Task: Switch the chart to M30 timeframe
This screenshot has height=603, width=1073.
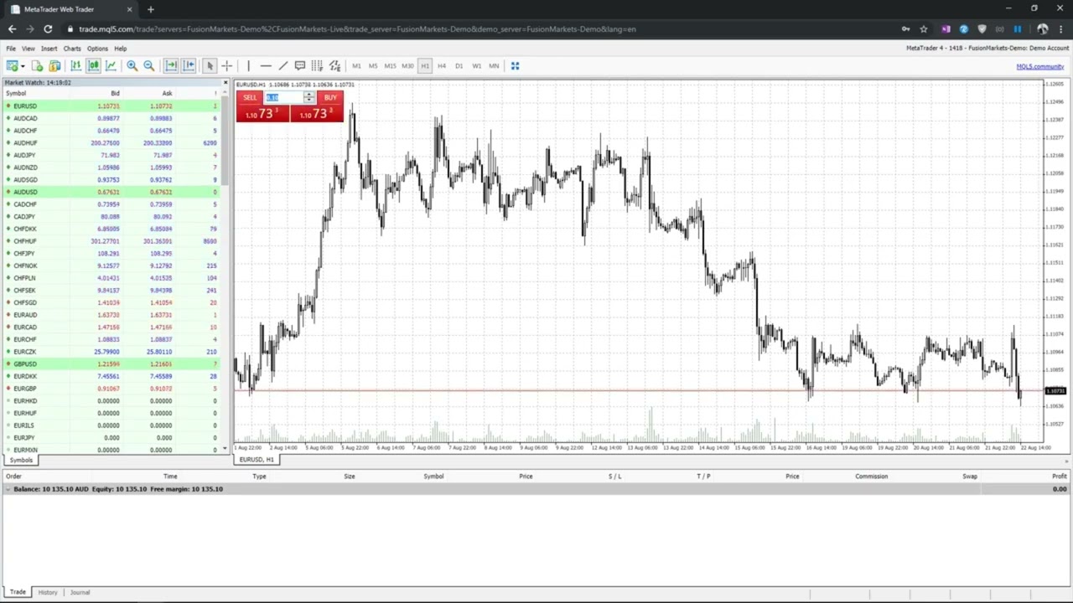Action: (407, 65)
